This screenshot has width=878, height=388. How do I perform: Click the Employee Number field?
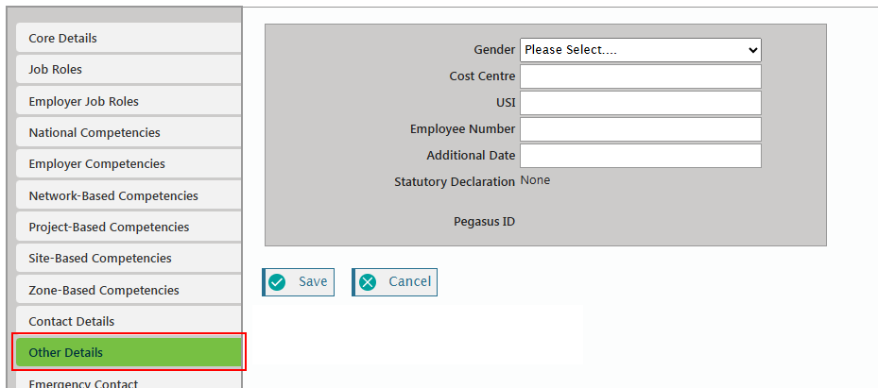(x=640, y=129)
